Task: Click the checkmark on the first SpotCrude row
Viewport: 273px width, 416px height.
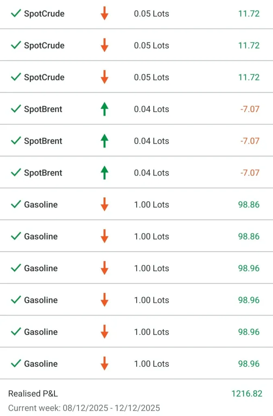Action: pos(15,13)
